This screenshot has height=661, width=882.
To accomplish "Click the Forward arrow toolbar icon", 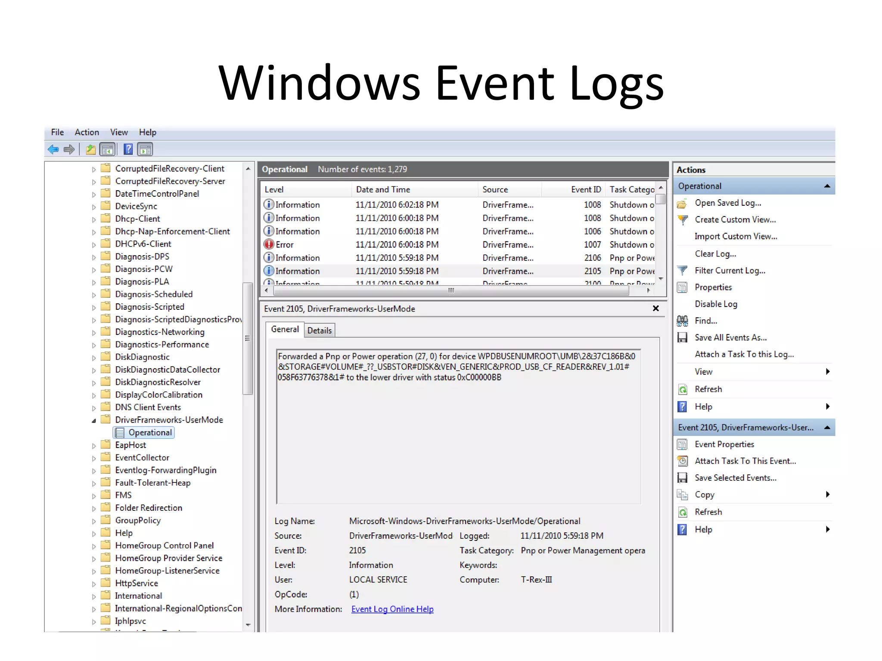I will [69, 149].
